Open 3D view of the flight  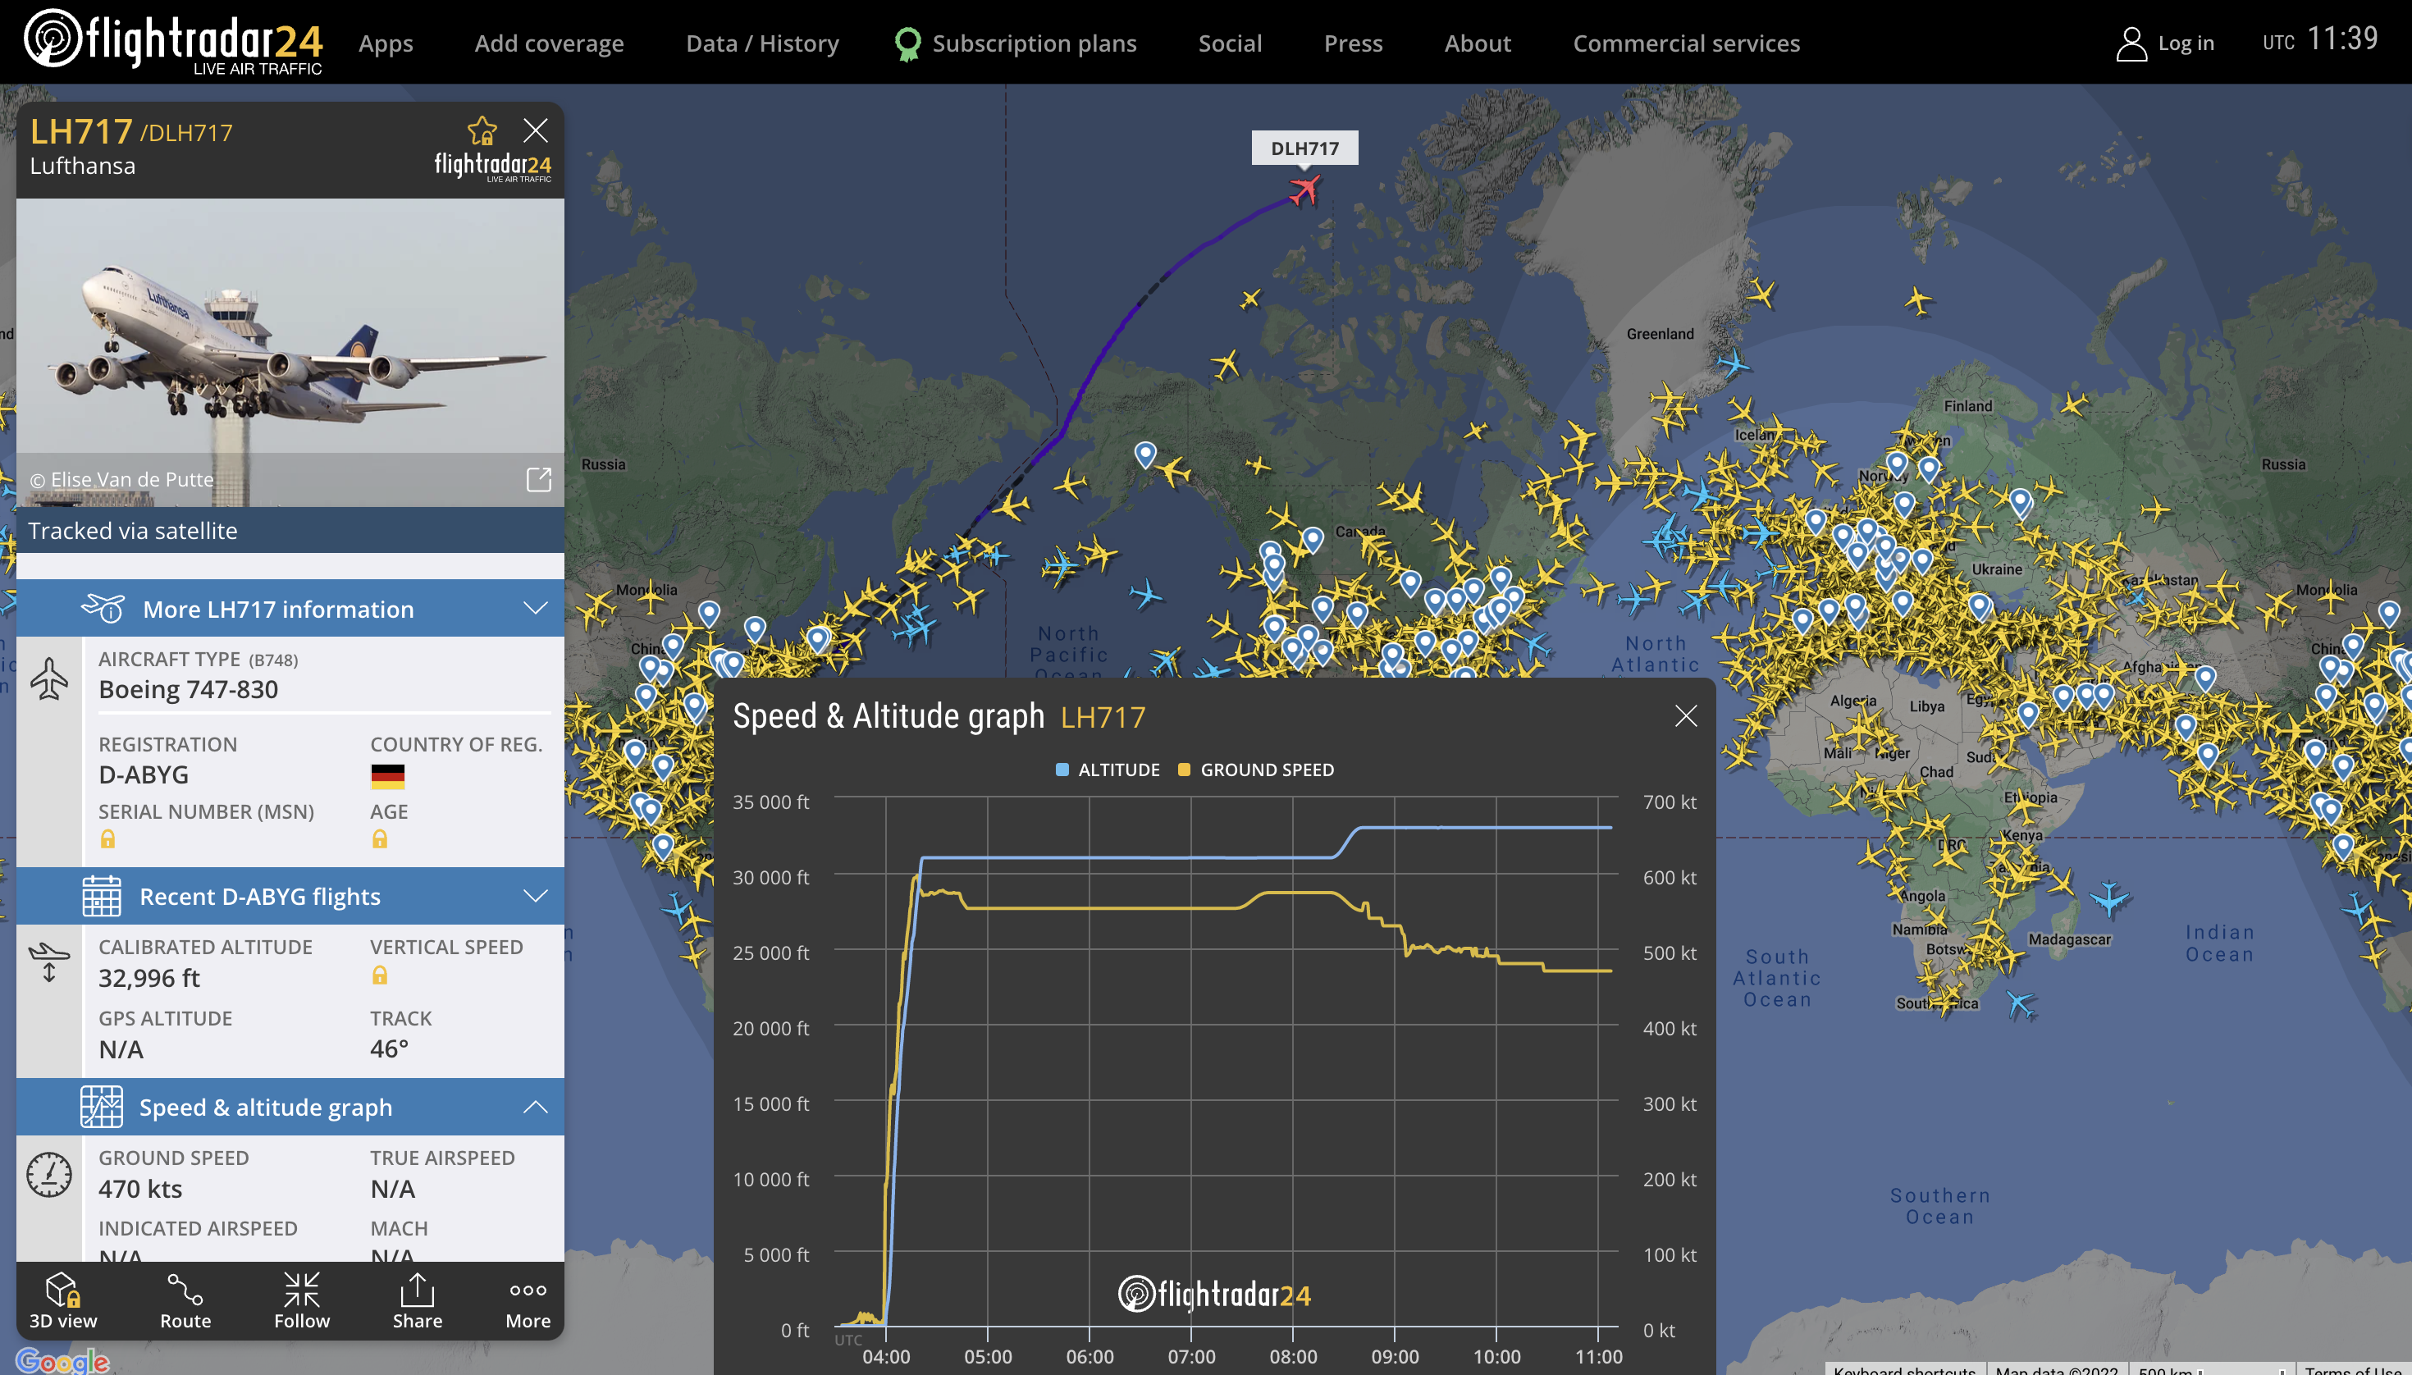(x=63, y=1301)
